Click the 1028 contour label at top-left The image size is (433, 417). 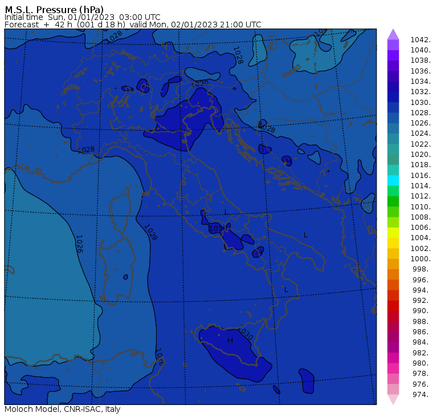(x=115, y=37)
